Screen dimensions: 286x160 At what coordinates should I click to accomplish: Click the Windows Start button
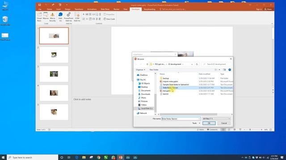3,157
